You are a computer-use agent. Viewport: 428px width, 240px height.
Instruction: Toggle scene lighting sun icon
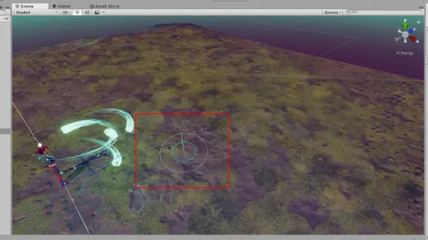(77, 12)
